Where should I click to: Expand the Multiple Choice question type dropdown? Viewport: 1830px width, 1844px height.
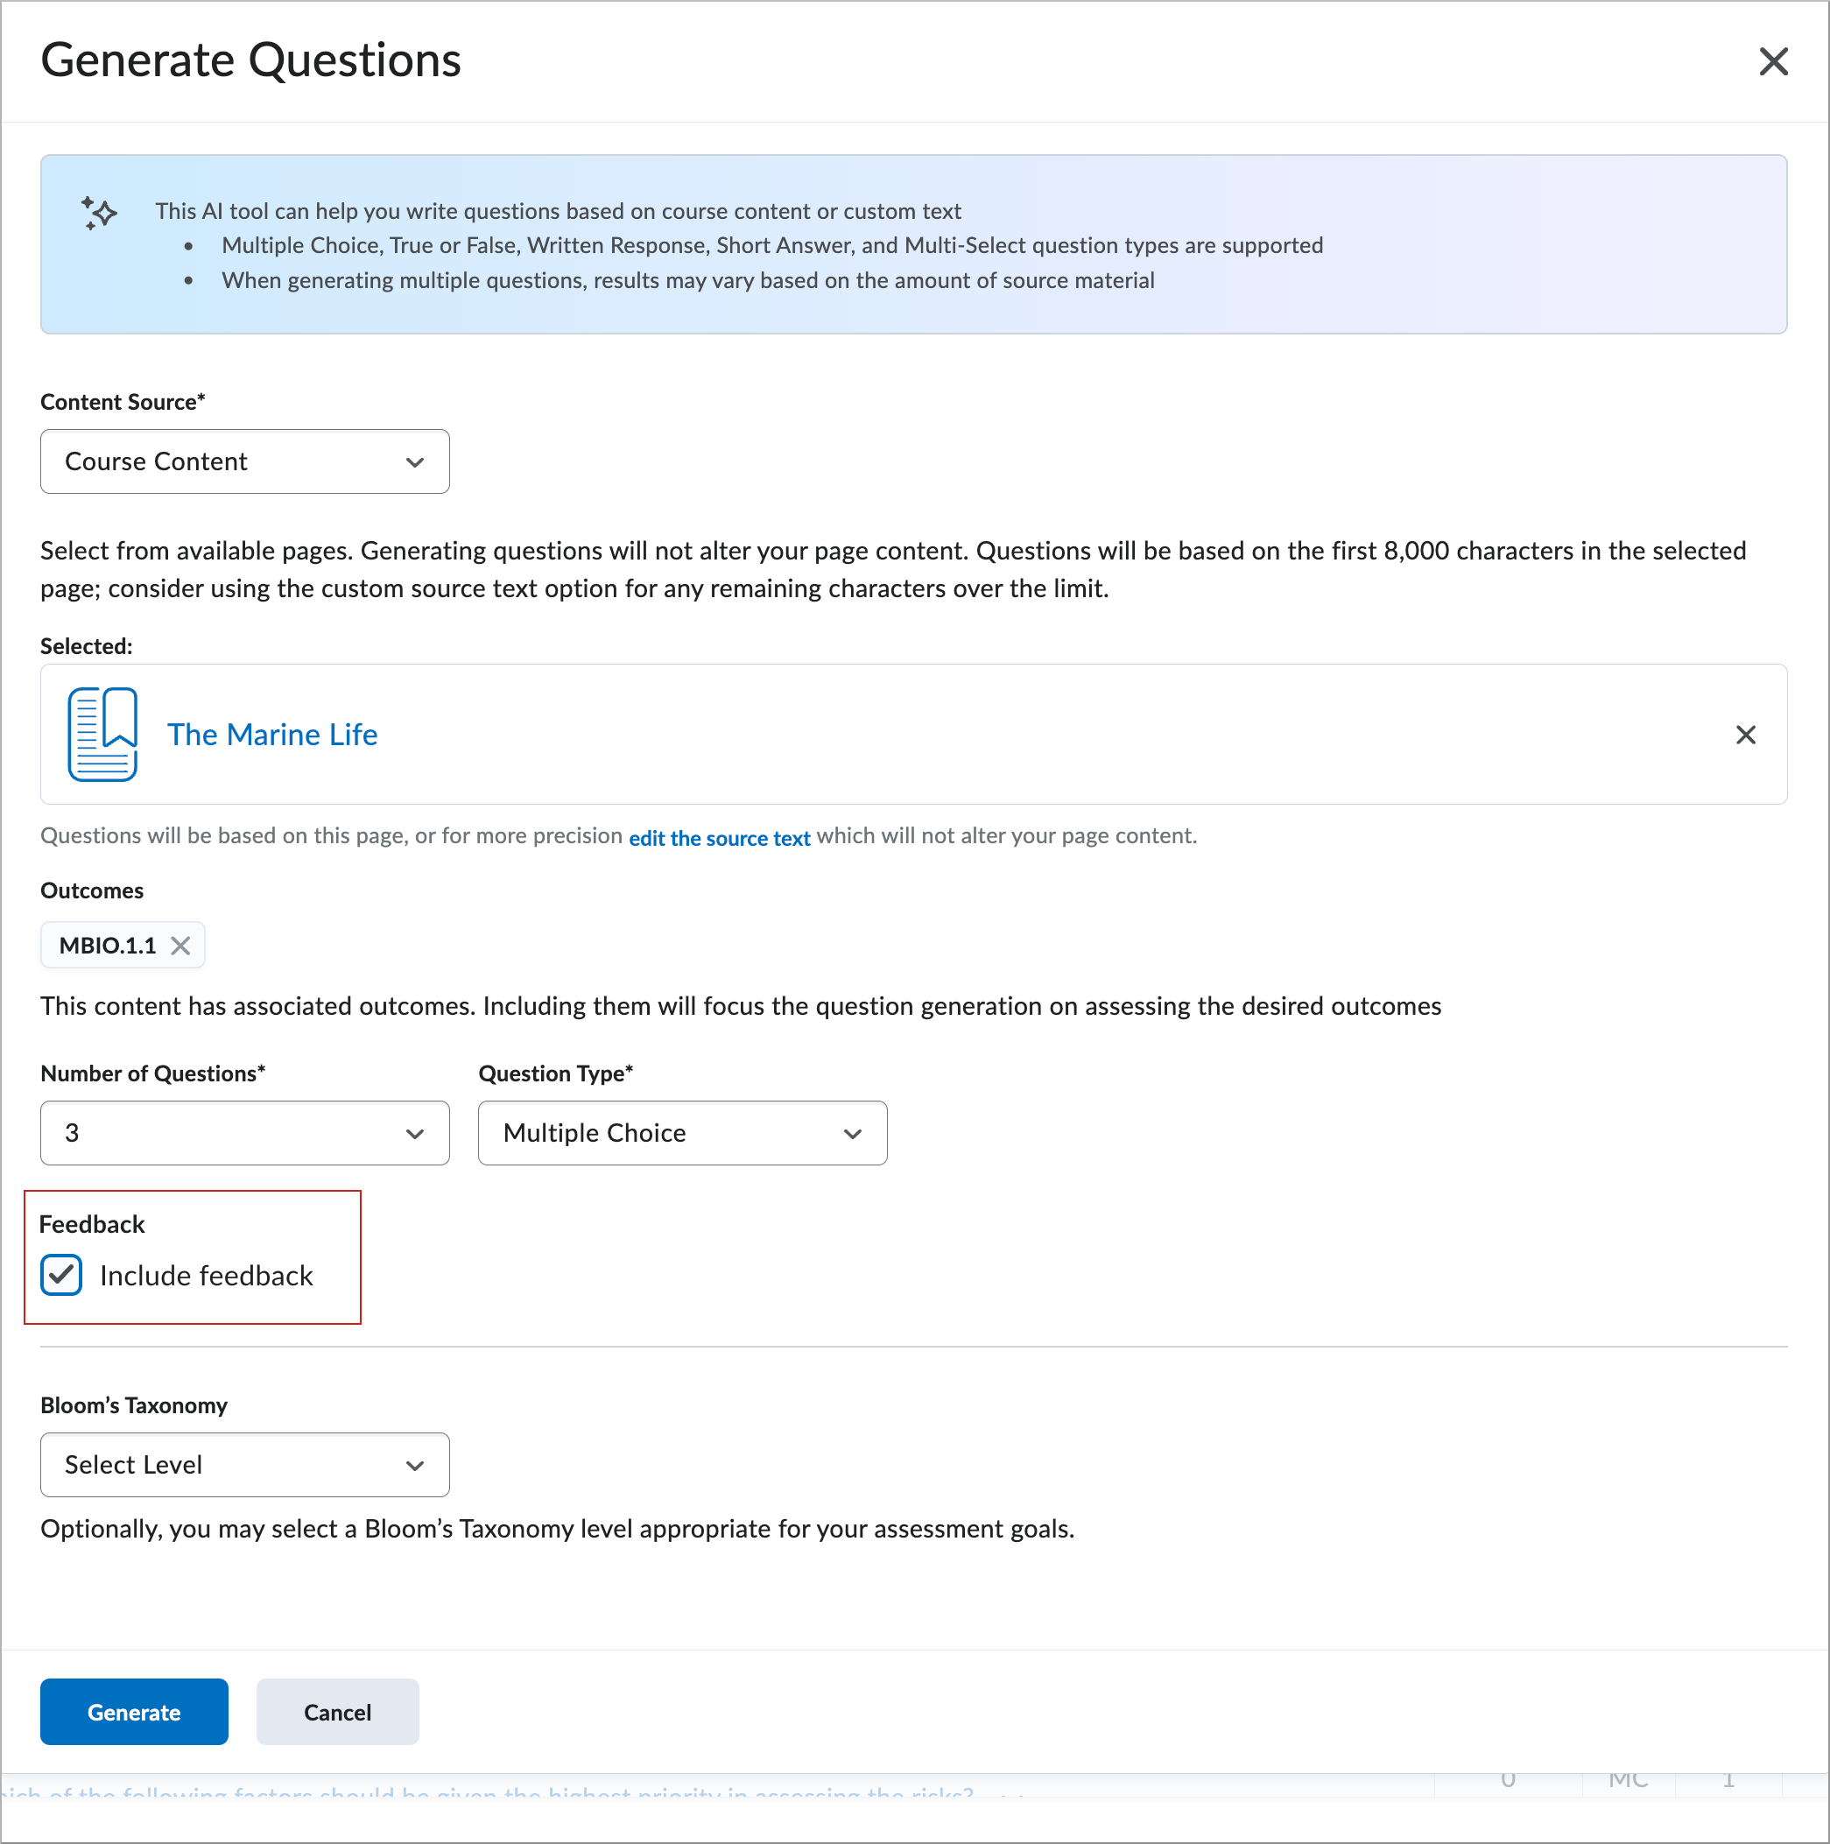[668, 1133]
